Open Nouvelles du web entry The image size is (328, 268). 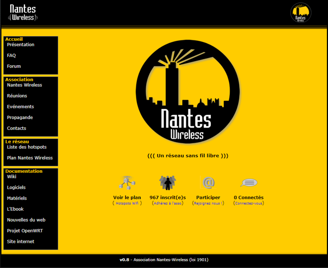26,220
